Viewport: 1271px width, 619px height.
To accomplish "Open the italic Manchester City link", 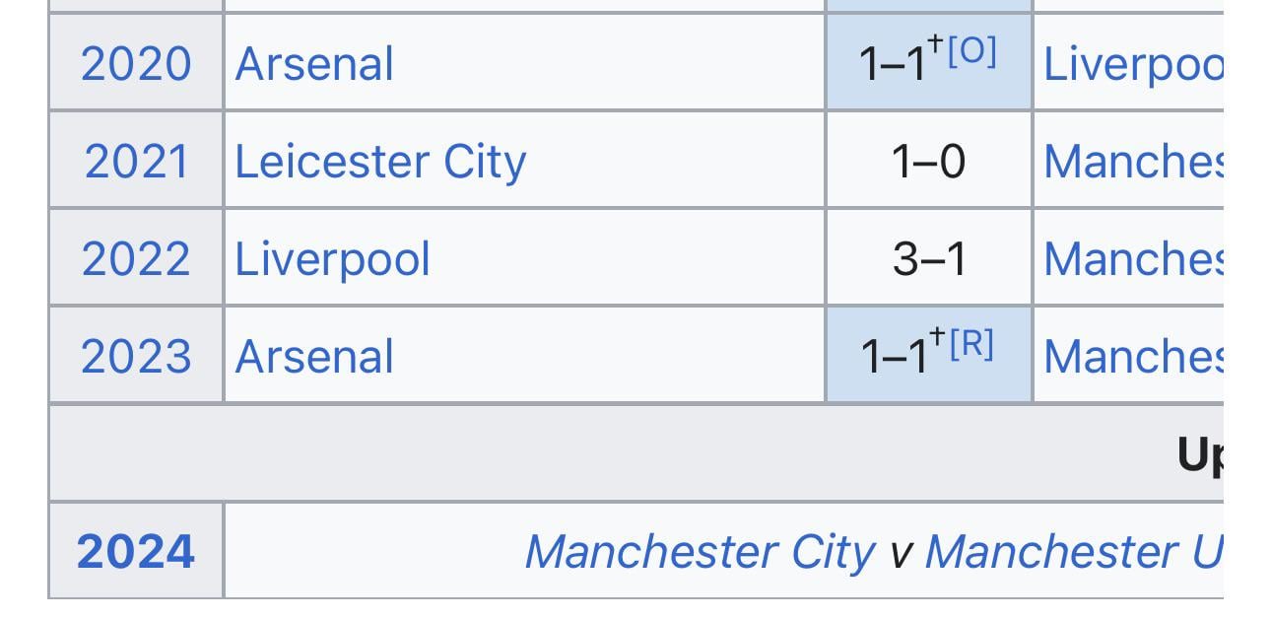I will pos(700,551).
